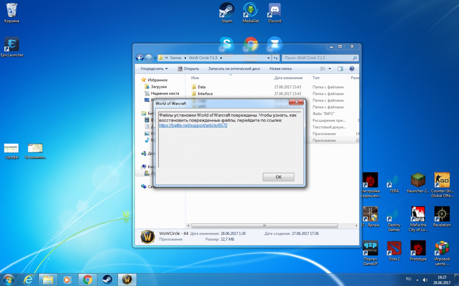Click Новая папка in the toolbar

click(x=280, y=69)
